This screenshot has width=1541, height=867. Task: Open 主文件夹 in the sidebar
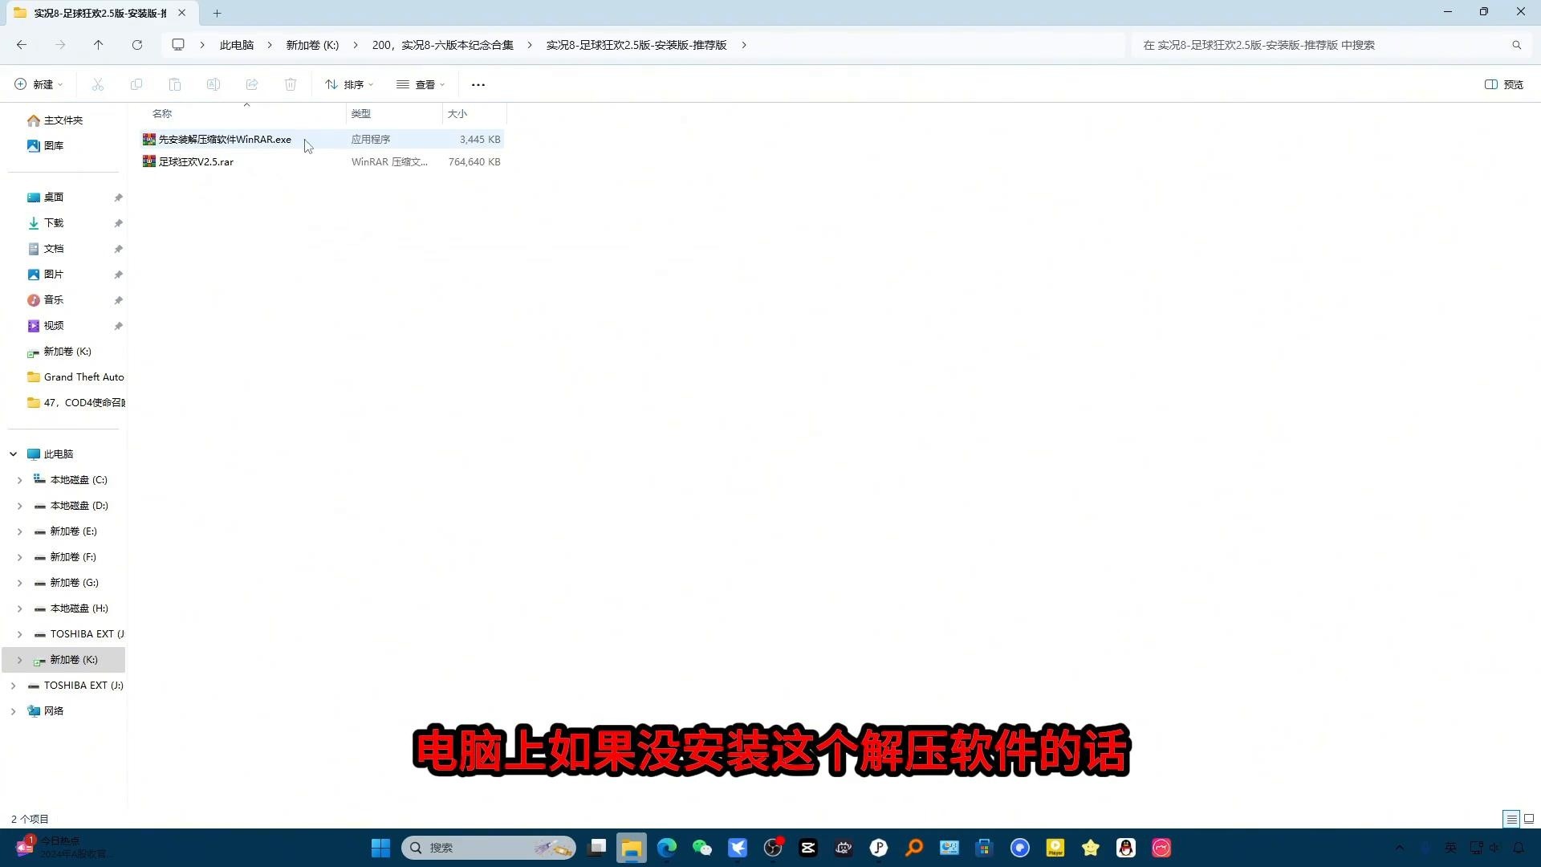[x=63, y=120]
